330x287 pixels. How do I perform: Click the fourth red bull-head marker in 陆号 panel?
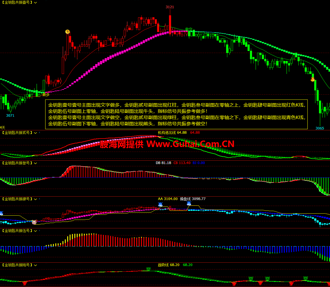(291, 284)
